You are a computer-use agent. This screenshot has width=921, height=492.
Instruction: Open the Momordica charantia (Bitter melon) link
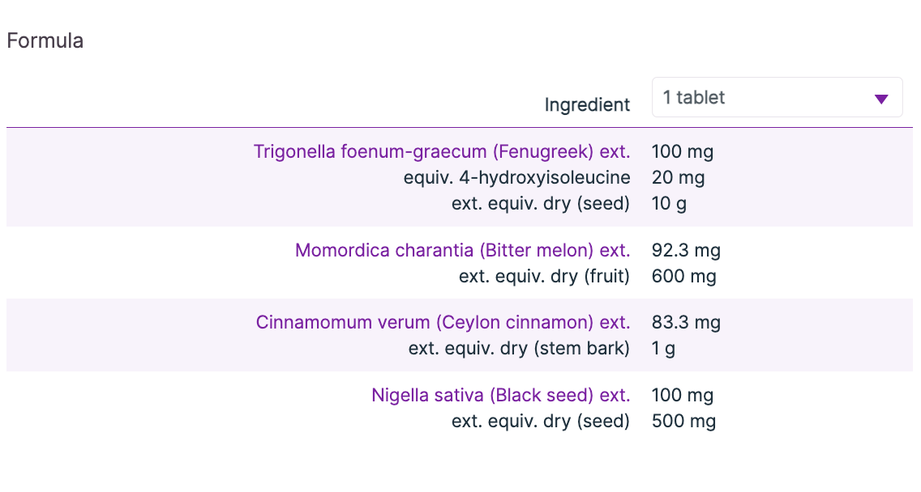pos(462,250)
